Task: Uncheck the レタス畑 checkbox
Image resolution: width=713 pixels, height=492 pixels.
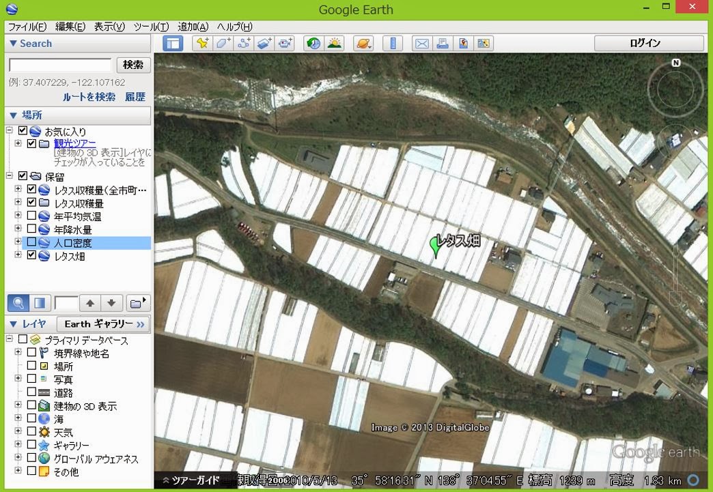Action: [x=31, y=255]
